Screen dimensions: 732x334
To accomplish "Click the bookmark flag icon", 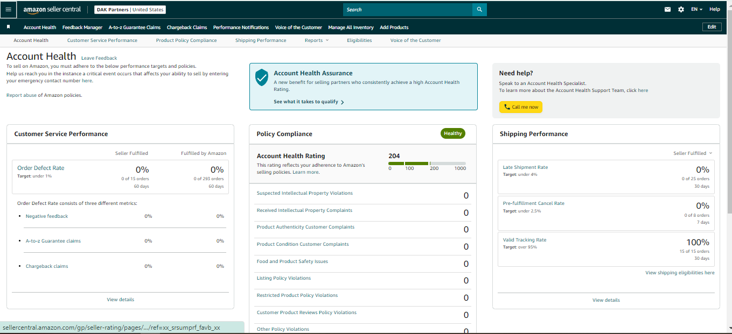I will tap(8, 27).
